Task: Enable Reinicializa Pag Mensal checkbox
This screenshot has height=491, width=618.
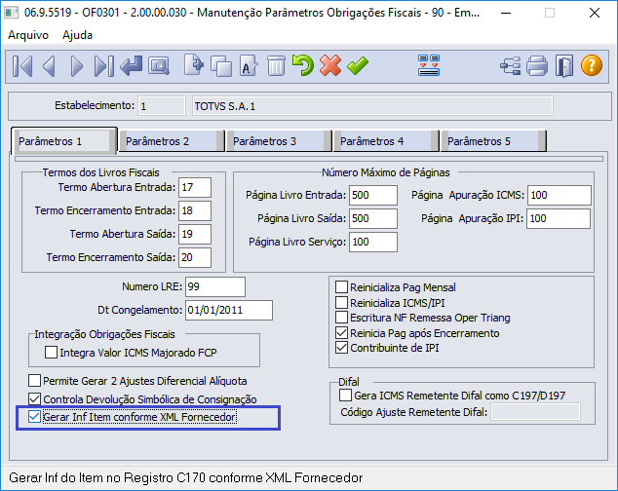Action: click(341, 286)
